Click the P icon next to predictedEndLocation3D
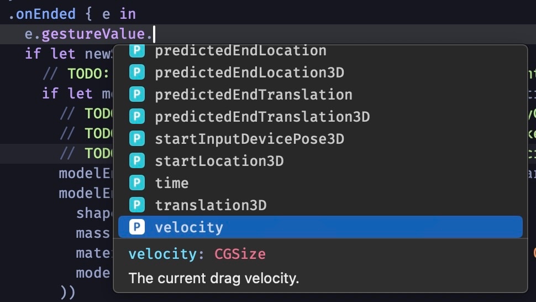Viewport: 536px width, 302px height. tap(136, 72)
